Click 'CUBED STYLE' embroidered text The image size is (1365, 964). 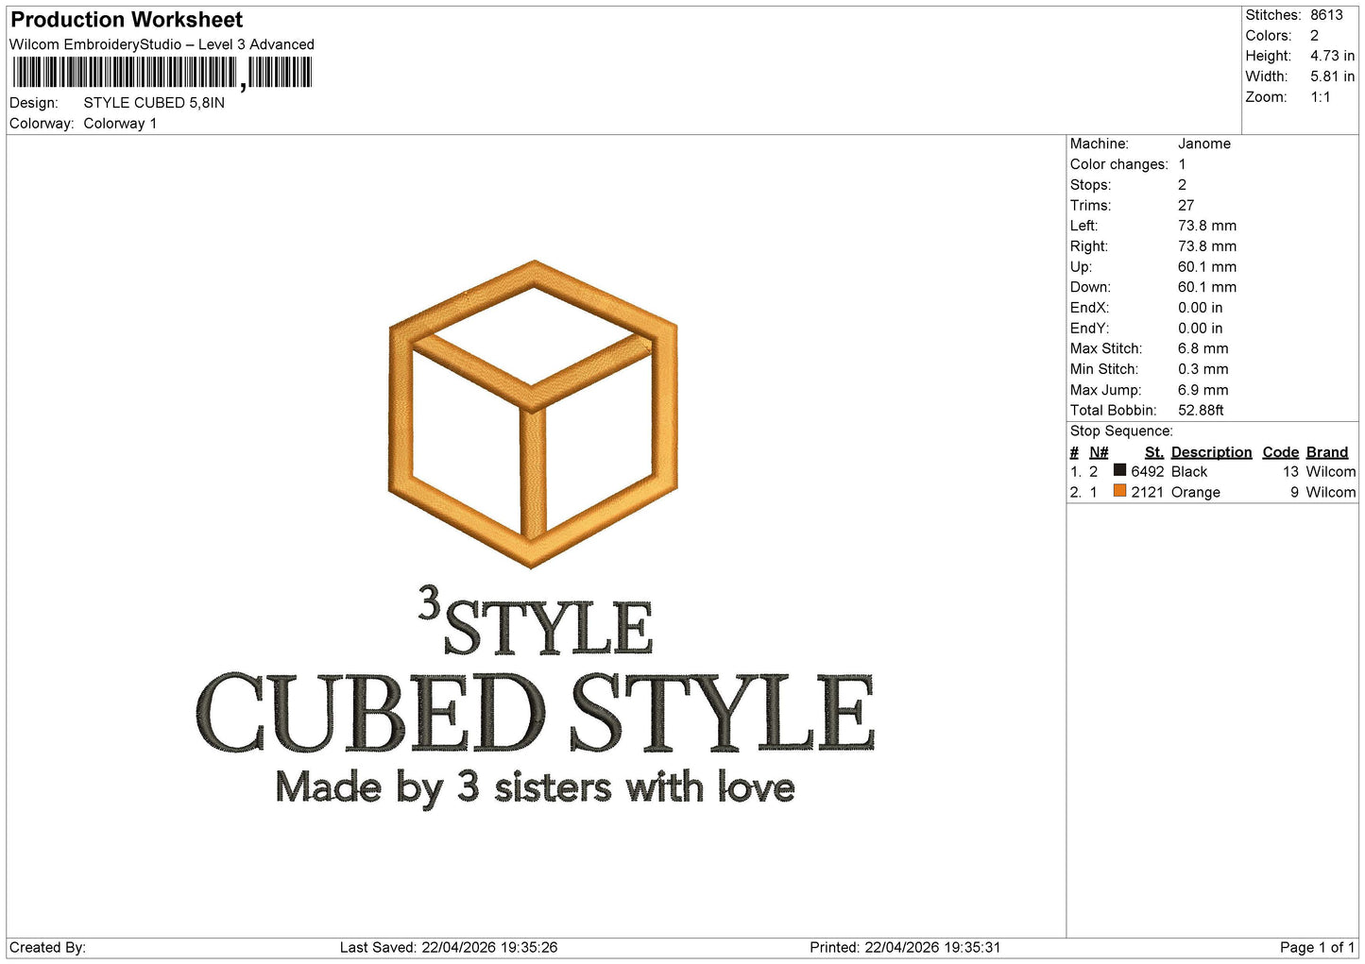pyautogui.click(x=536, y=714)
